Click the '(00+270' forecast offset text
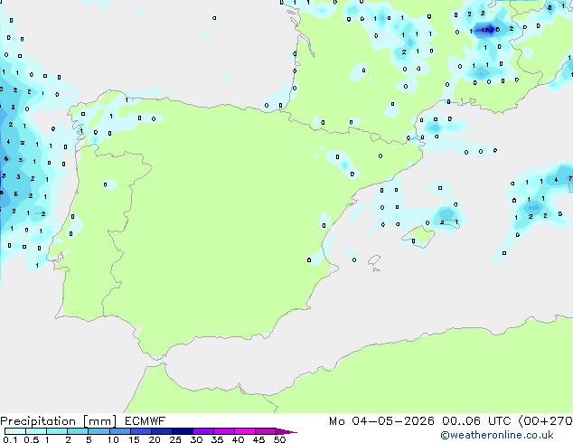The image size is (573, 443). point(546,421)
